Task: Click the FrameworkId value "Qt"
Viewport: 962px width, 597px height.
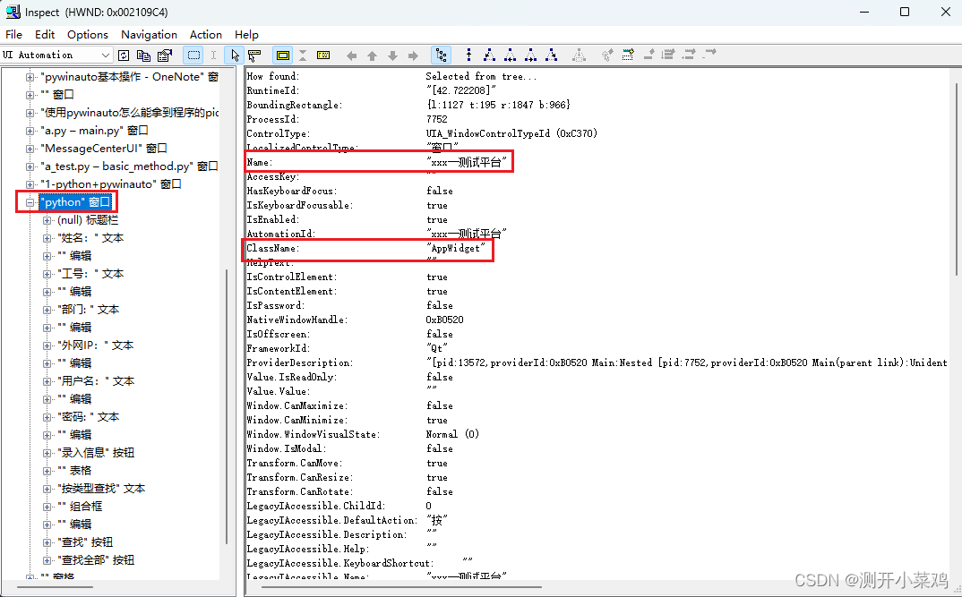Action: click(437, 348)
